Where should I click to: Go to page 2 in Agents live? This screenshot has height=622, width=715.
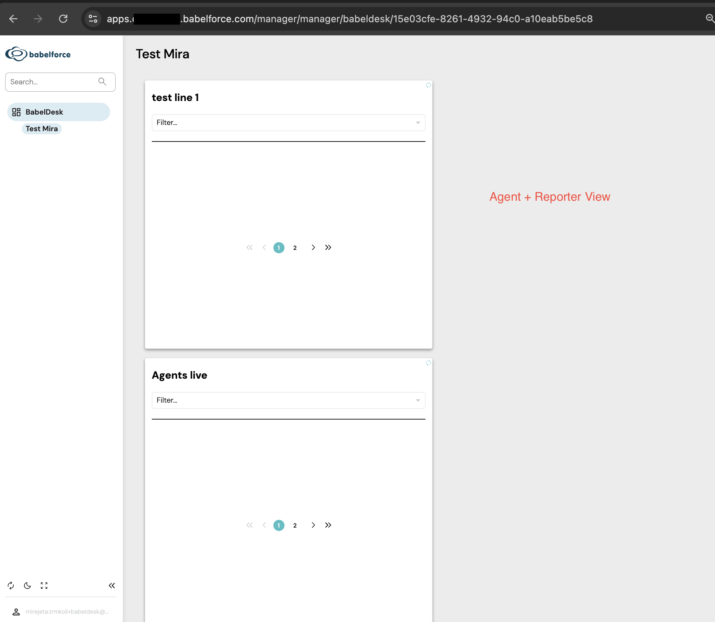[295, 525]
